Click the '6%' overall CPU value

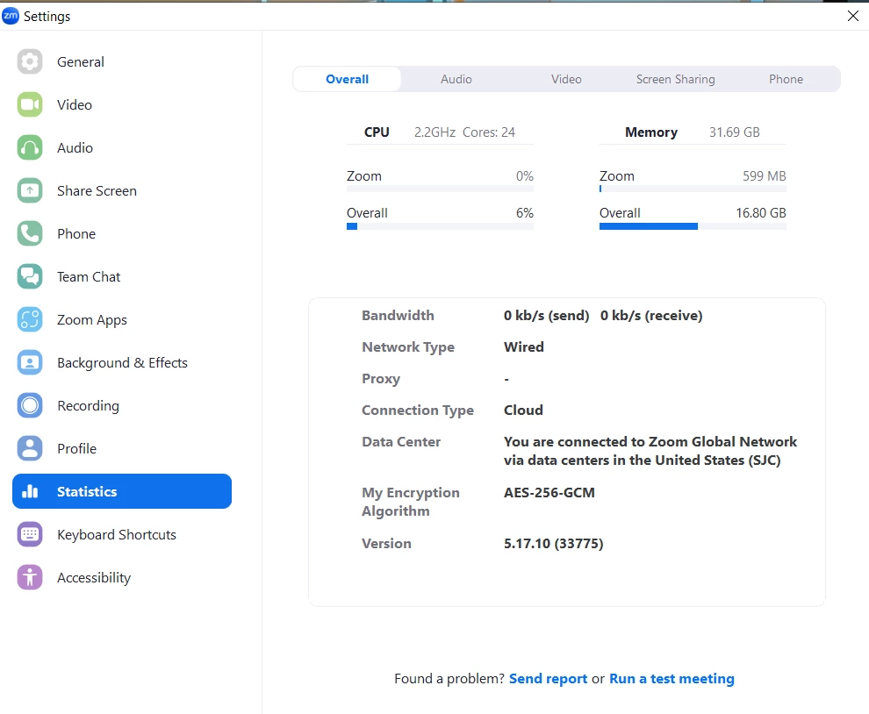click(525, 212)
